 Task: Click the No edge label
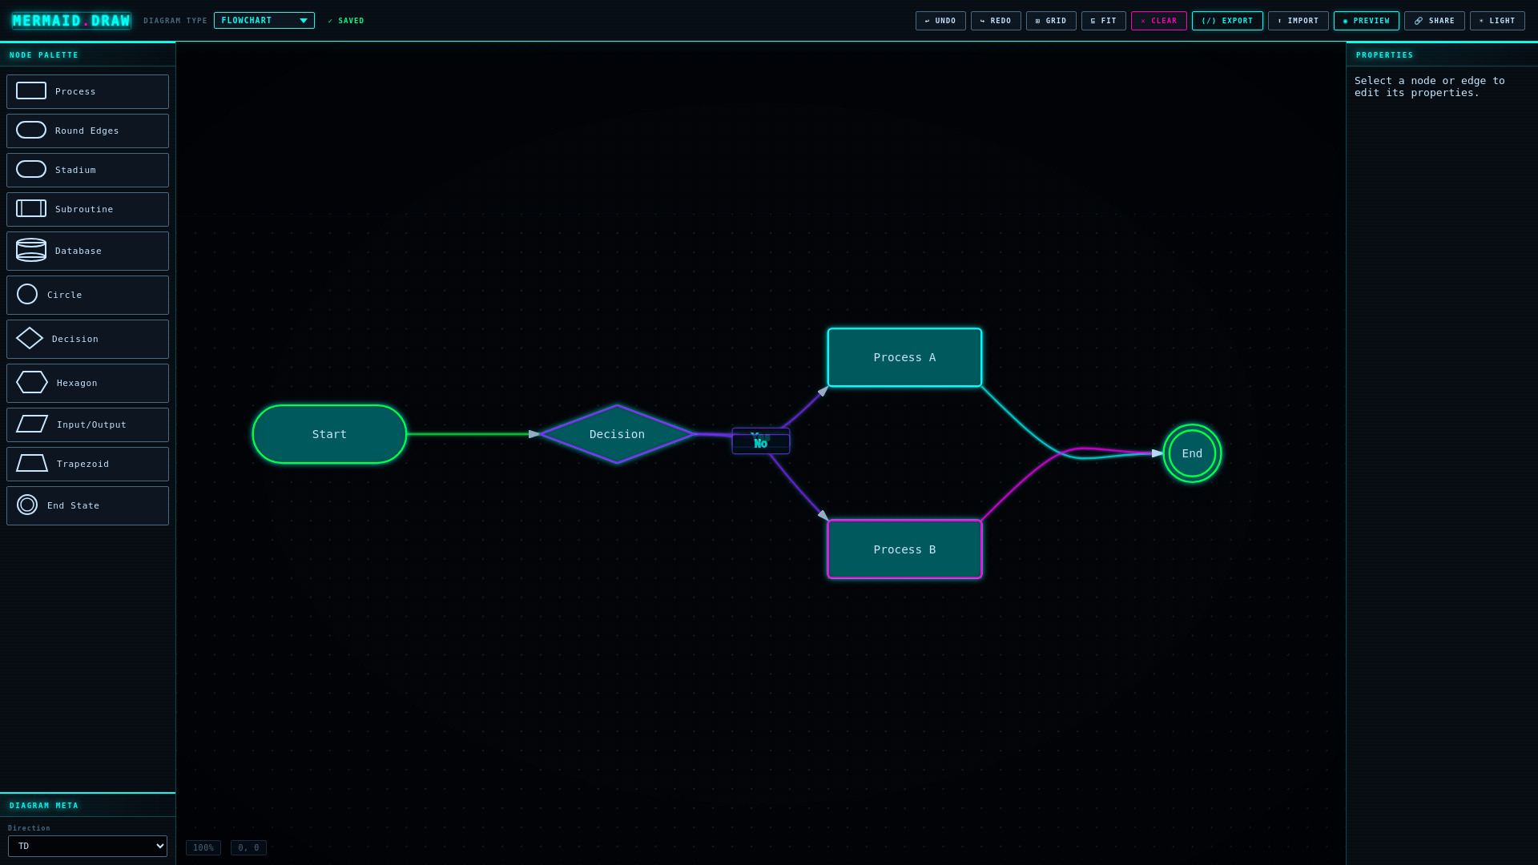click(x=760, y=445)
